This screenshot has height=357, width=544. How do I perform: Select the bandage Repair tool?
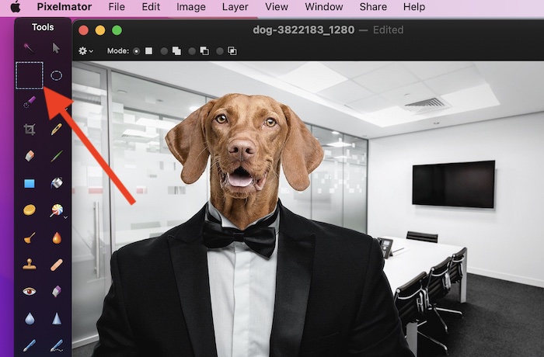(57, 265)
